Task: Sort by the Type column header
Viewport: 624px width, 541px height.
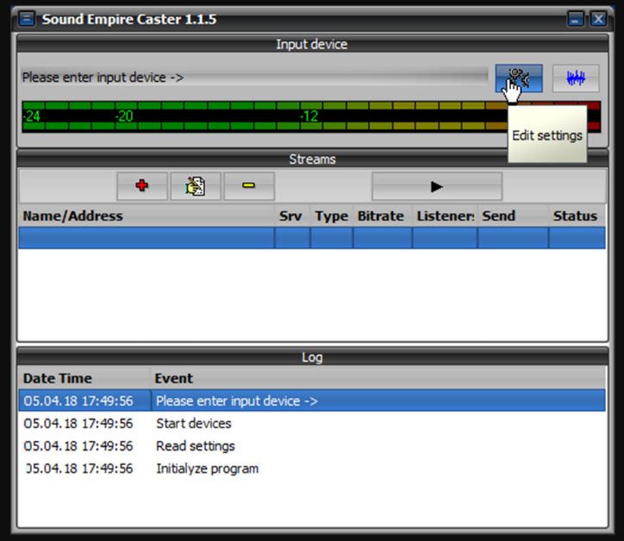Action: [332, 216]
